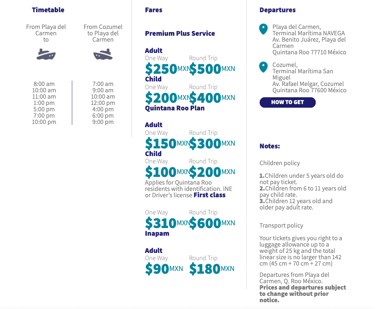The height and width of the screenshot is (309, 383).
Task: Click the map pin beside Terminal Marítima NAVEGA
Action: coord(263,29)
